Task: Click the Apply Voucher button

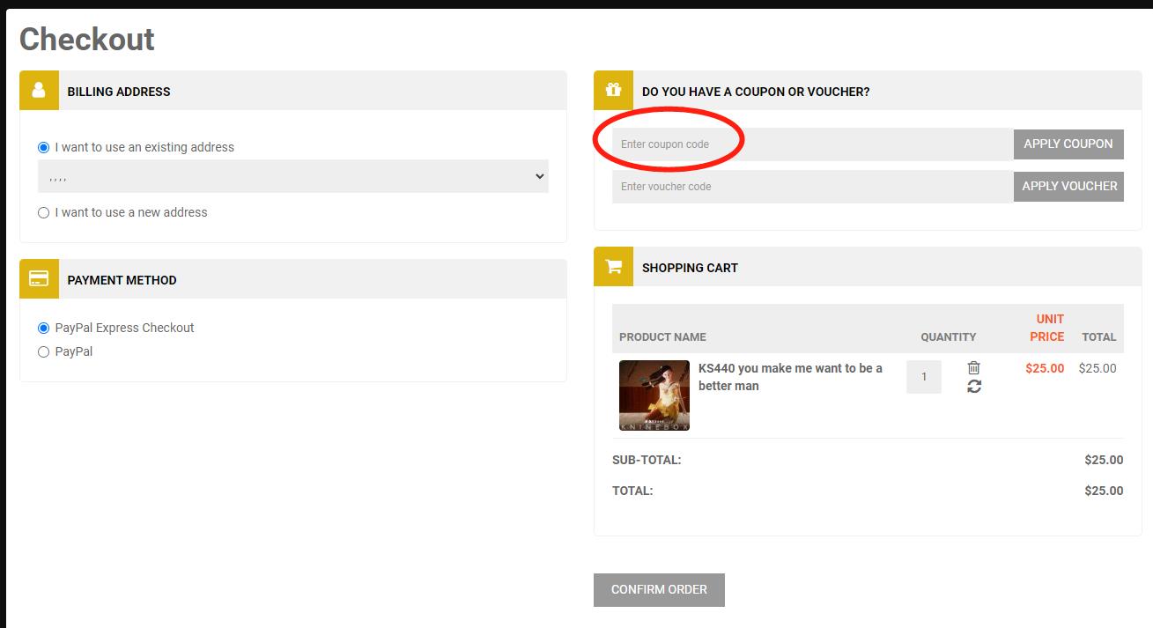Action: point(1068,186)
